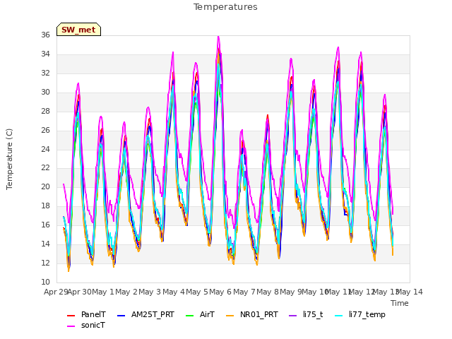Click the SW_met annotation label
452x339 pixels.
(78, 30)
